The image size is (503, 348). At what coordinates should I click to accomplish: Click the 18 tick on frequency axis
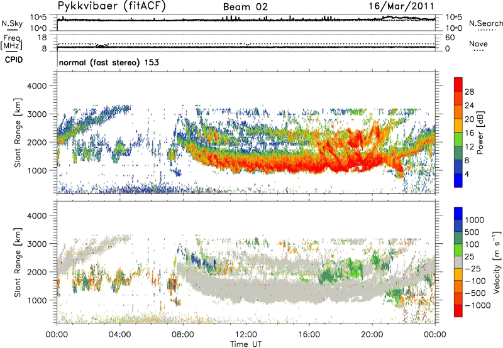click(42, 38)
